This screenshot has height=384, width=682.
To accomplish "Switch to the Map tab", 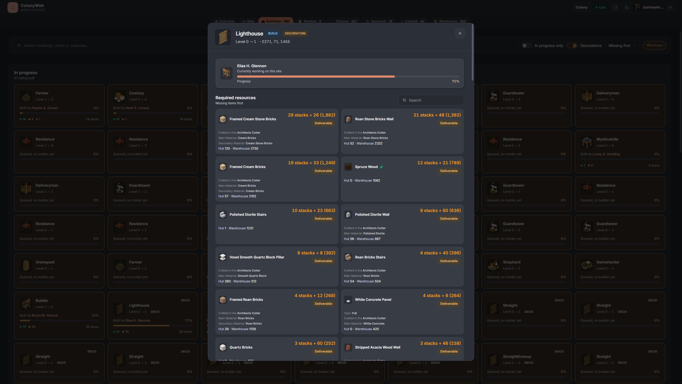I will (248, 21).
